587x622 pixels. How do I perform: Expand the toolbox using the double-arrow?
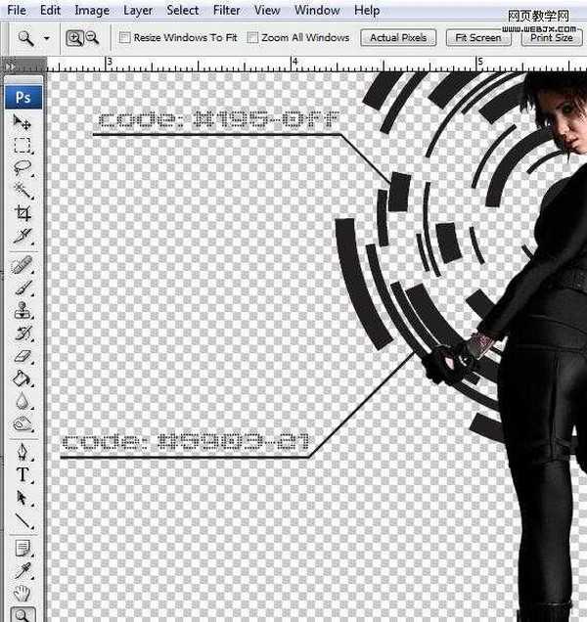(10, 67)
